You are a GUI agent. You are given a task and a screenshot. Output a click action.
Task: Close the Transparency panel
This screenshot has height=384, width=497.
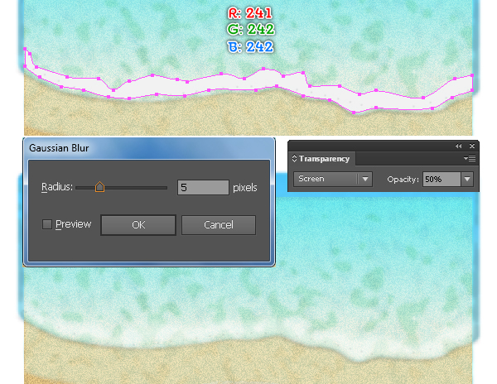point(472,146)
